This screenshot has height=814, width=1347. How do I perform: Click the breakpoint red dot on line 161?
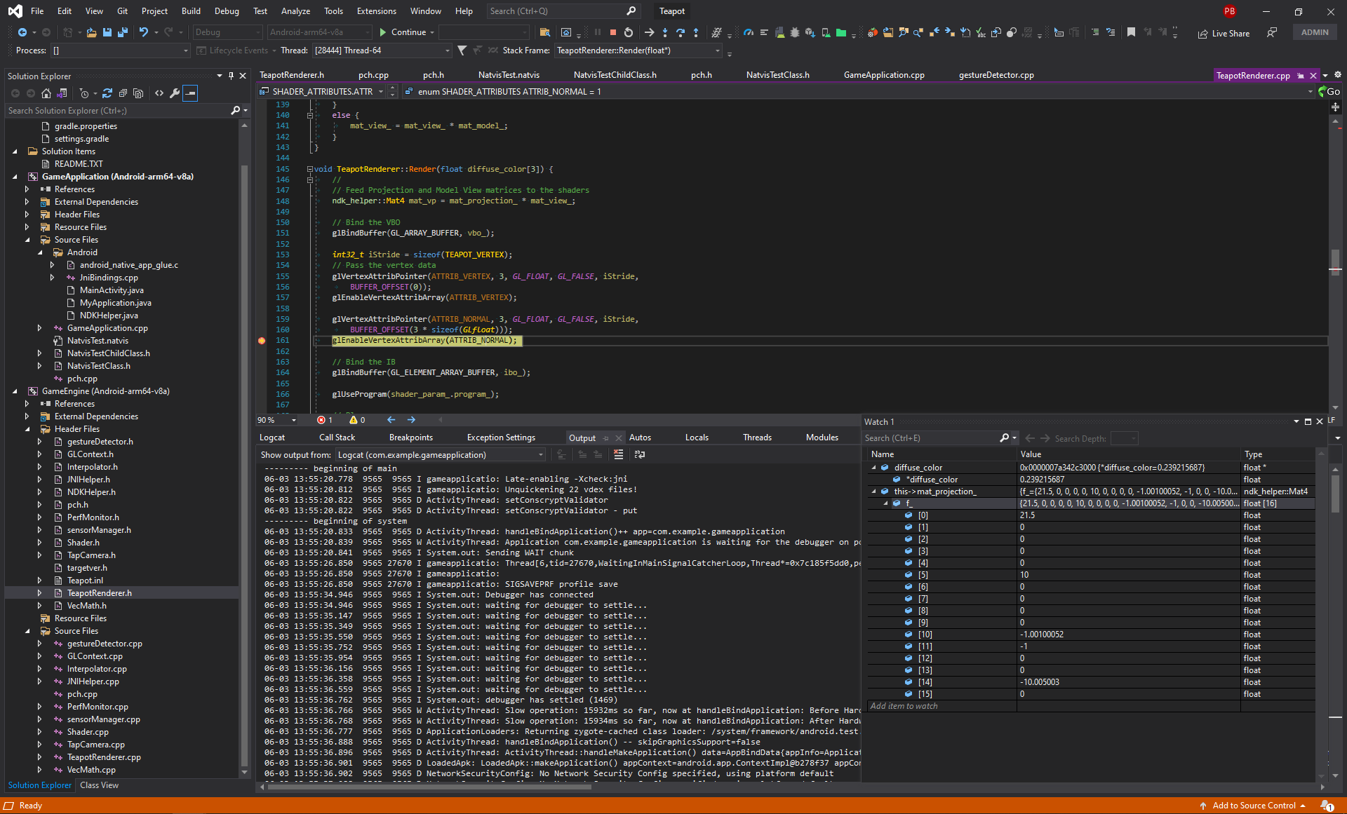click(x=262, y=340)
